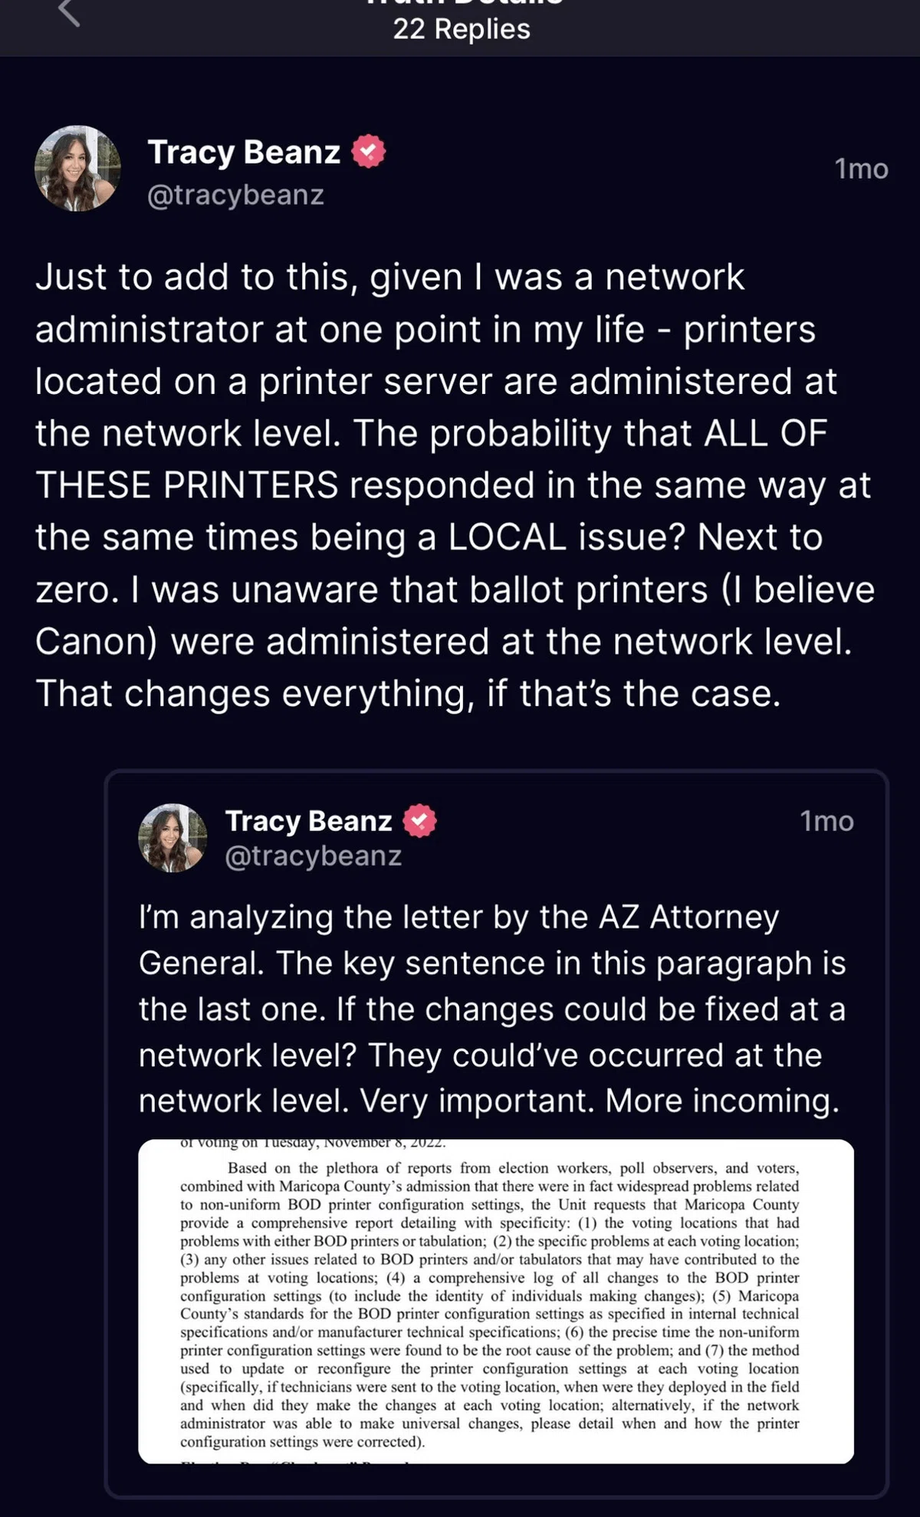Go back using the top-left arrow
920x1517 pixels.
coord(69,12)
